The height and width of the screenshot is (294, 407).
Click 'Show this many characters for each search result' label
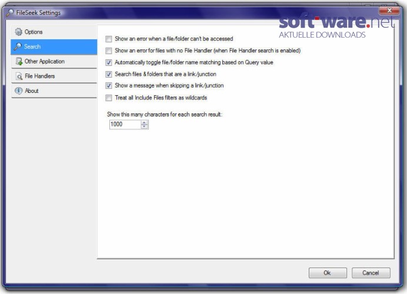(165, 115)
